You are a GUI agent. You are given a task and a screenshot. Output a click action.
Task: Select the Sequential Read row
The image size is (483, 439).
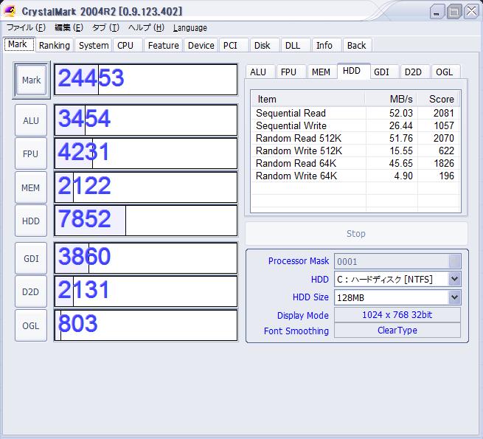click(x=355, y=113)
